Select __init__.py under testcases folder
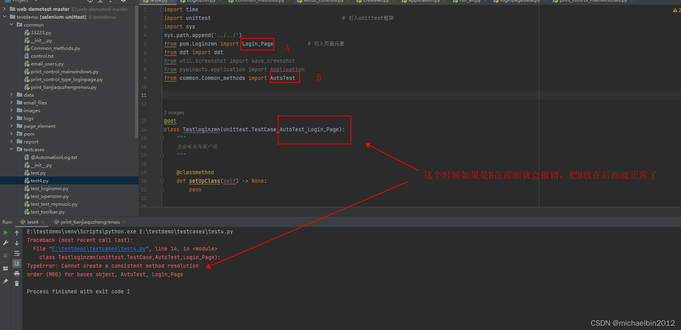Screen dimensions: 681x330 click(x=41, y=165)
